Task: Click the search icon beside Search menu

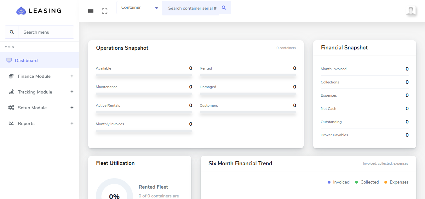Action: point(12,32)
